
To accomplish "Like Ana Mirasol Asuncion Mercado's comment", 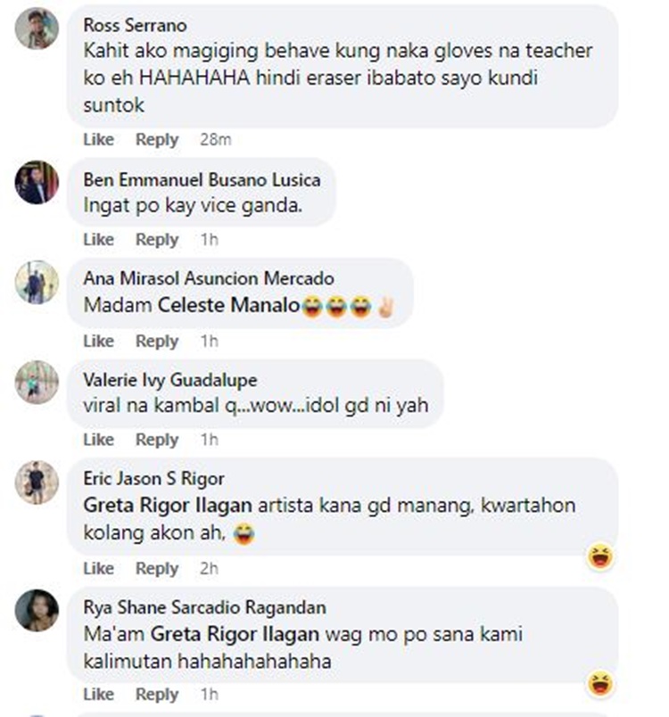I will [x=98, y=342].
